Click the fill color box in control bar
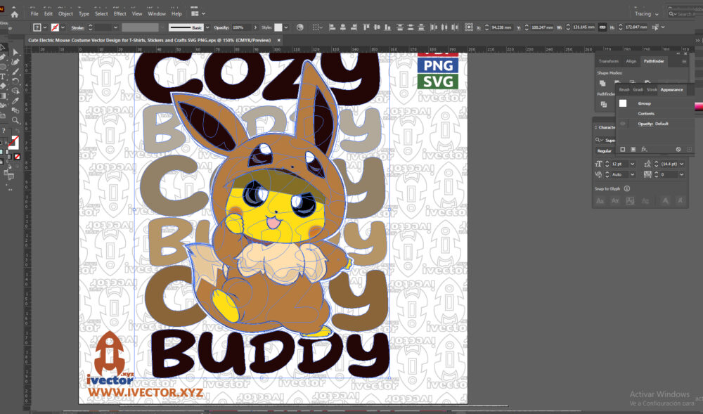The height and width of the screenshot is (414, 703). 37,27
